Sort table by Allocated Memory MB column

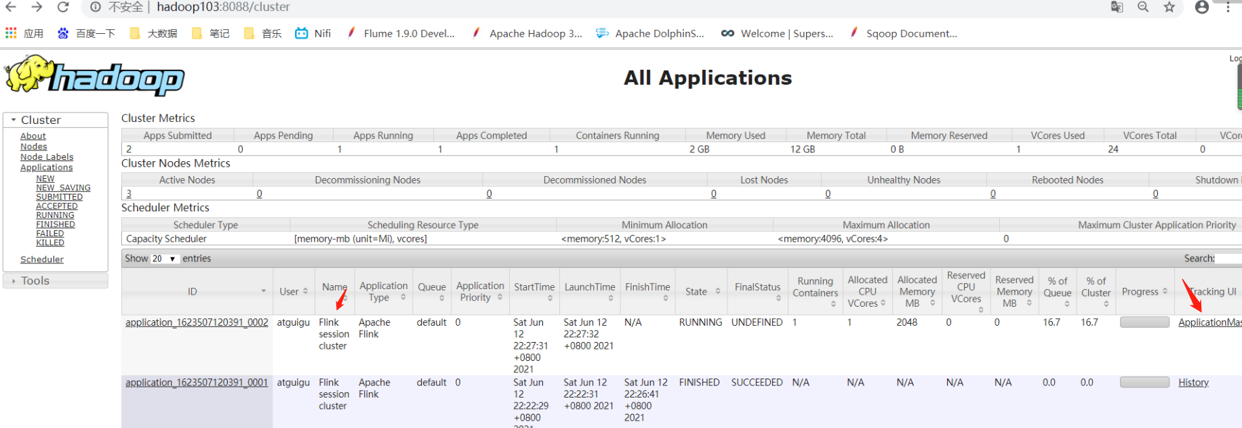point(917,291)
